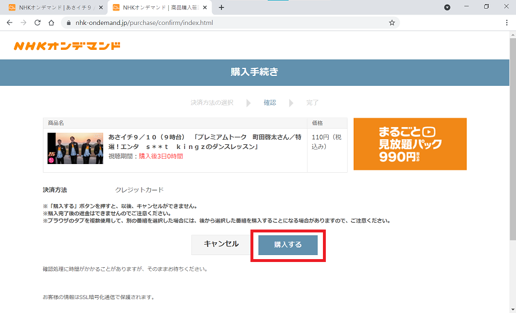Click the 決済方法の選択 step
The height and width of the screenshot is (313, 516).
pyautogui.click(x=212, y=103)
